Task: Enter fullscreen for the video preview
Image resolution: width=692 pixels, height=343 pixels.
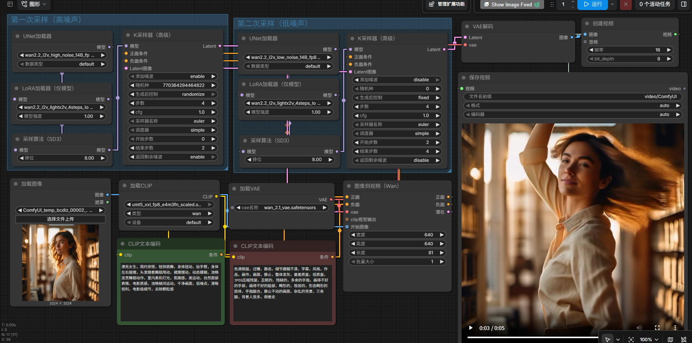Action: [x=657, y=328]
